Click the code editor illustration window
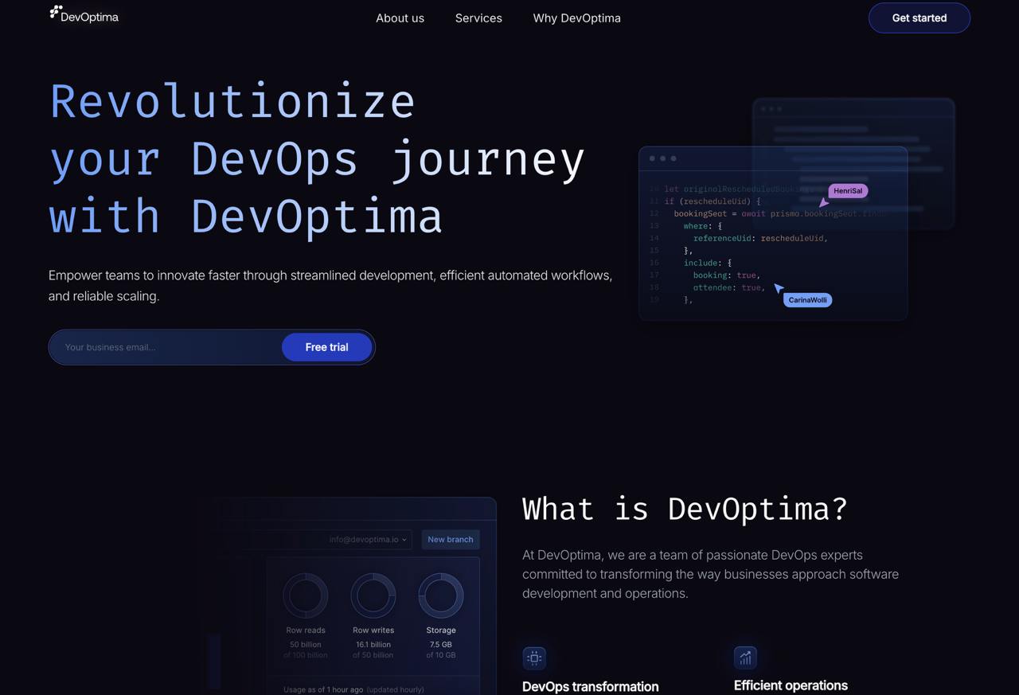1019x695 pixels. 773,233
